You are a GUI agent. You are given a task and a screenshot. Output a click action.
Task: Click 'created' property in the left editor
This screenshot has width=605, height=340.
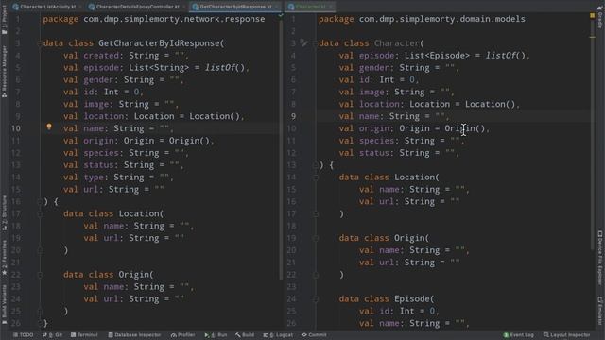(x=101, y=56)
